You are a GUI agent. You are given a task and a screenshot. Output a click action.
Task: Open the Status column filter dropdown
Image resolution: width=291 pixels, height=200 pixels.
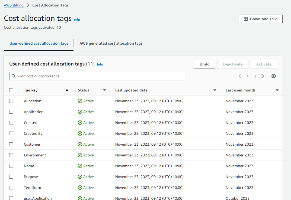pyautogui.click(x=104, y=90)
